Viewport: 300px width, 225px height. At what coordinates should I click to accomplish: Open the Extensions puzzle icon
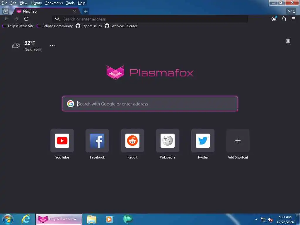pyautogui.click(x=284, y=19)
